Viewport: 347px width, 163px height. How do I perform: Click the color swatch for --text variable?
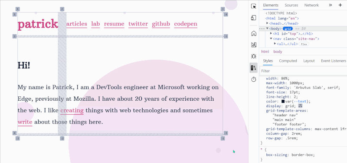[283, 102]
